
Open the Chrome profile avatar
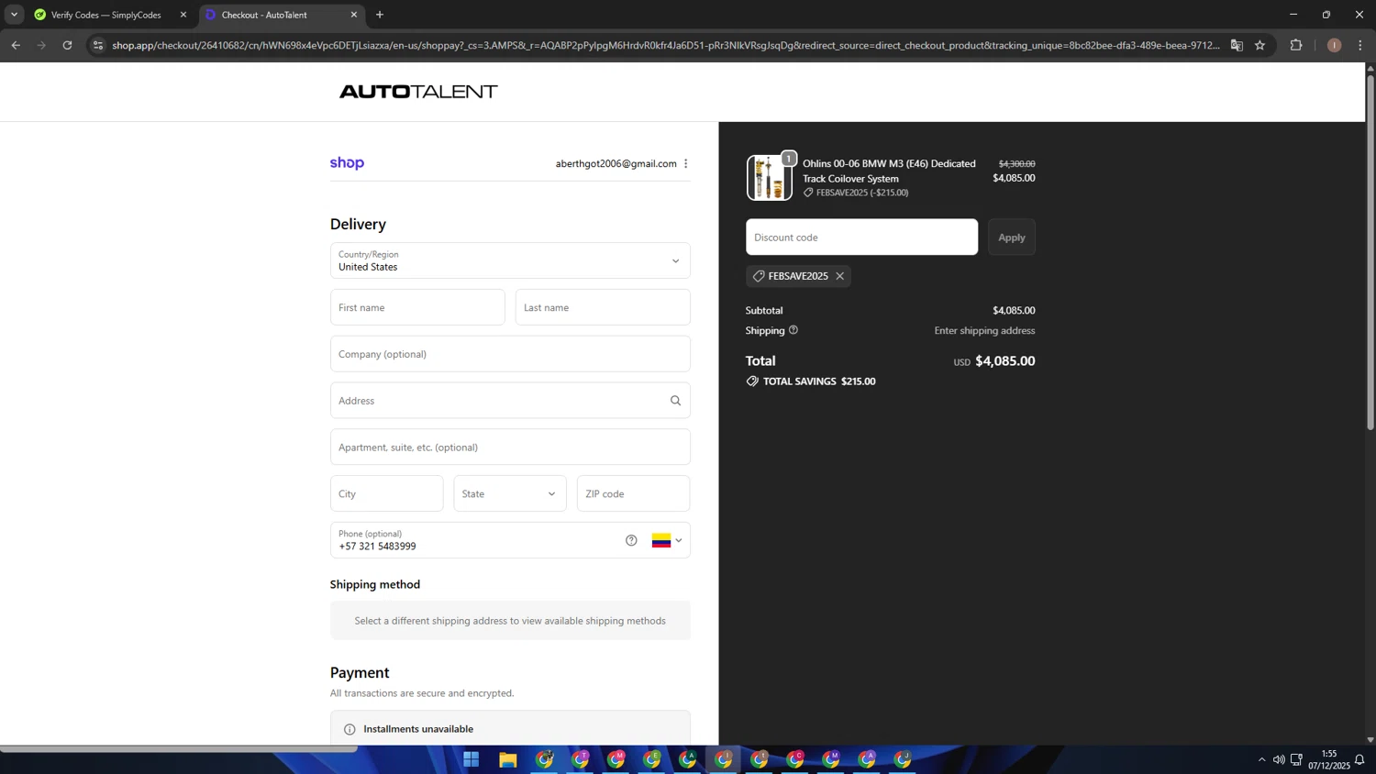point(1334,45)
